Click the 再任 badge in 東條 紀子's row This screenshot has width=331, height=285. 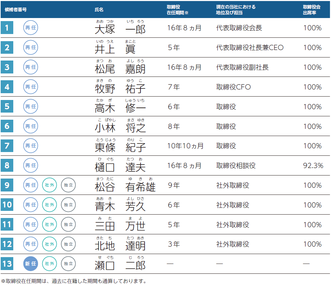point(31,146)
